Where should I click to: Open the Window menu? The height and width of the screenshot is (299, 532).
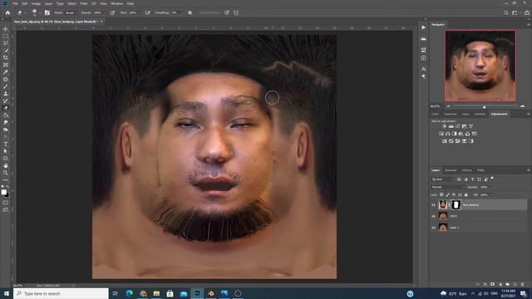coord(116,3)
